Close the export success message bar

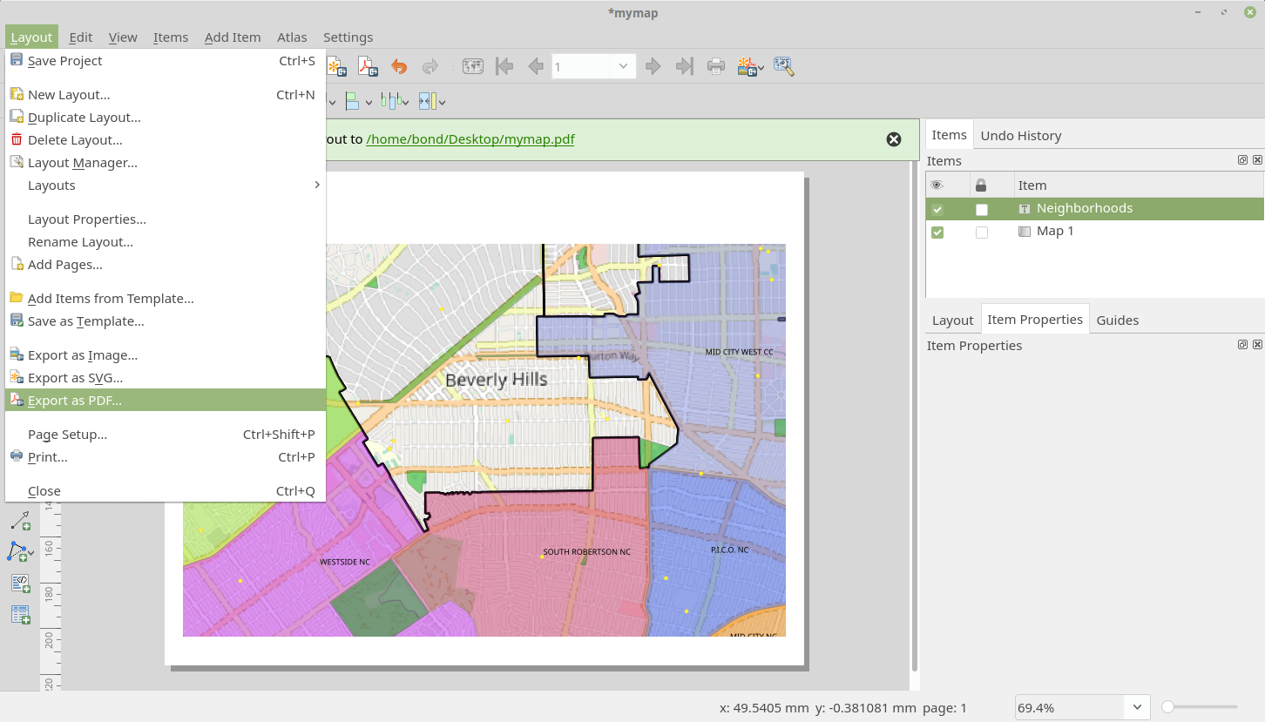pos(894,139)
